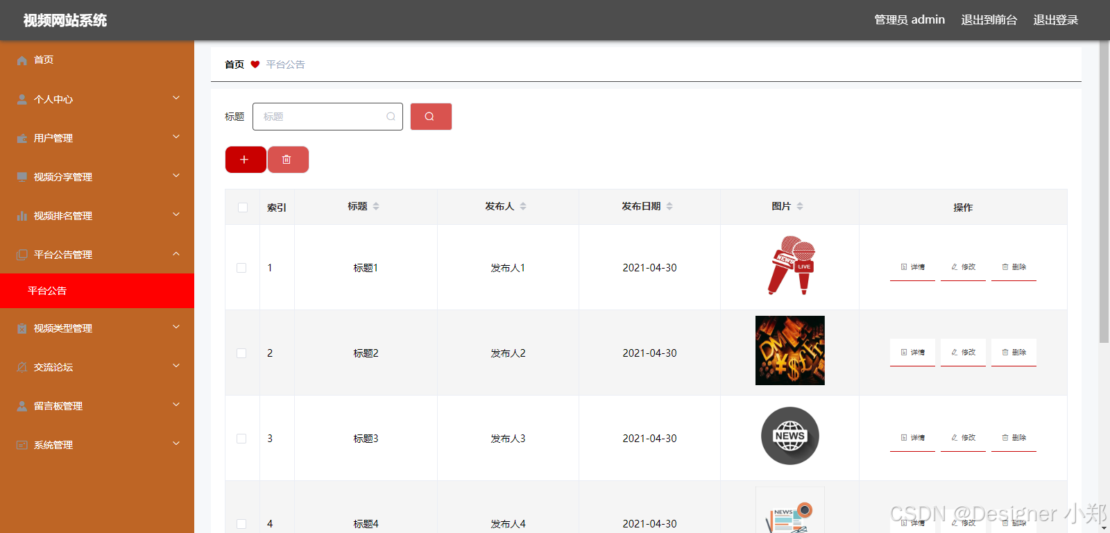This screenshot has height=533, width=1110.
Task: Click the trash batch delete button
Action: [288, 160]
